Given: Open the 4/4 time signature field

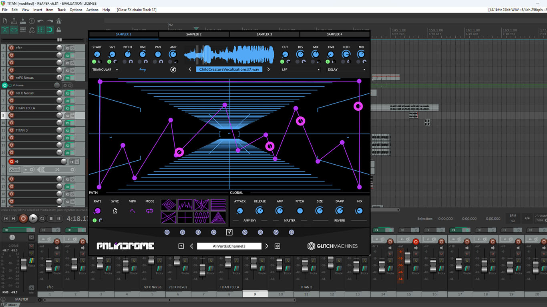Looking at the screenshot, I should (x=527, y=218).
